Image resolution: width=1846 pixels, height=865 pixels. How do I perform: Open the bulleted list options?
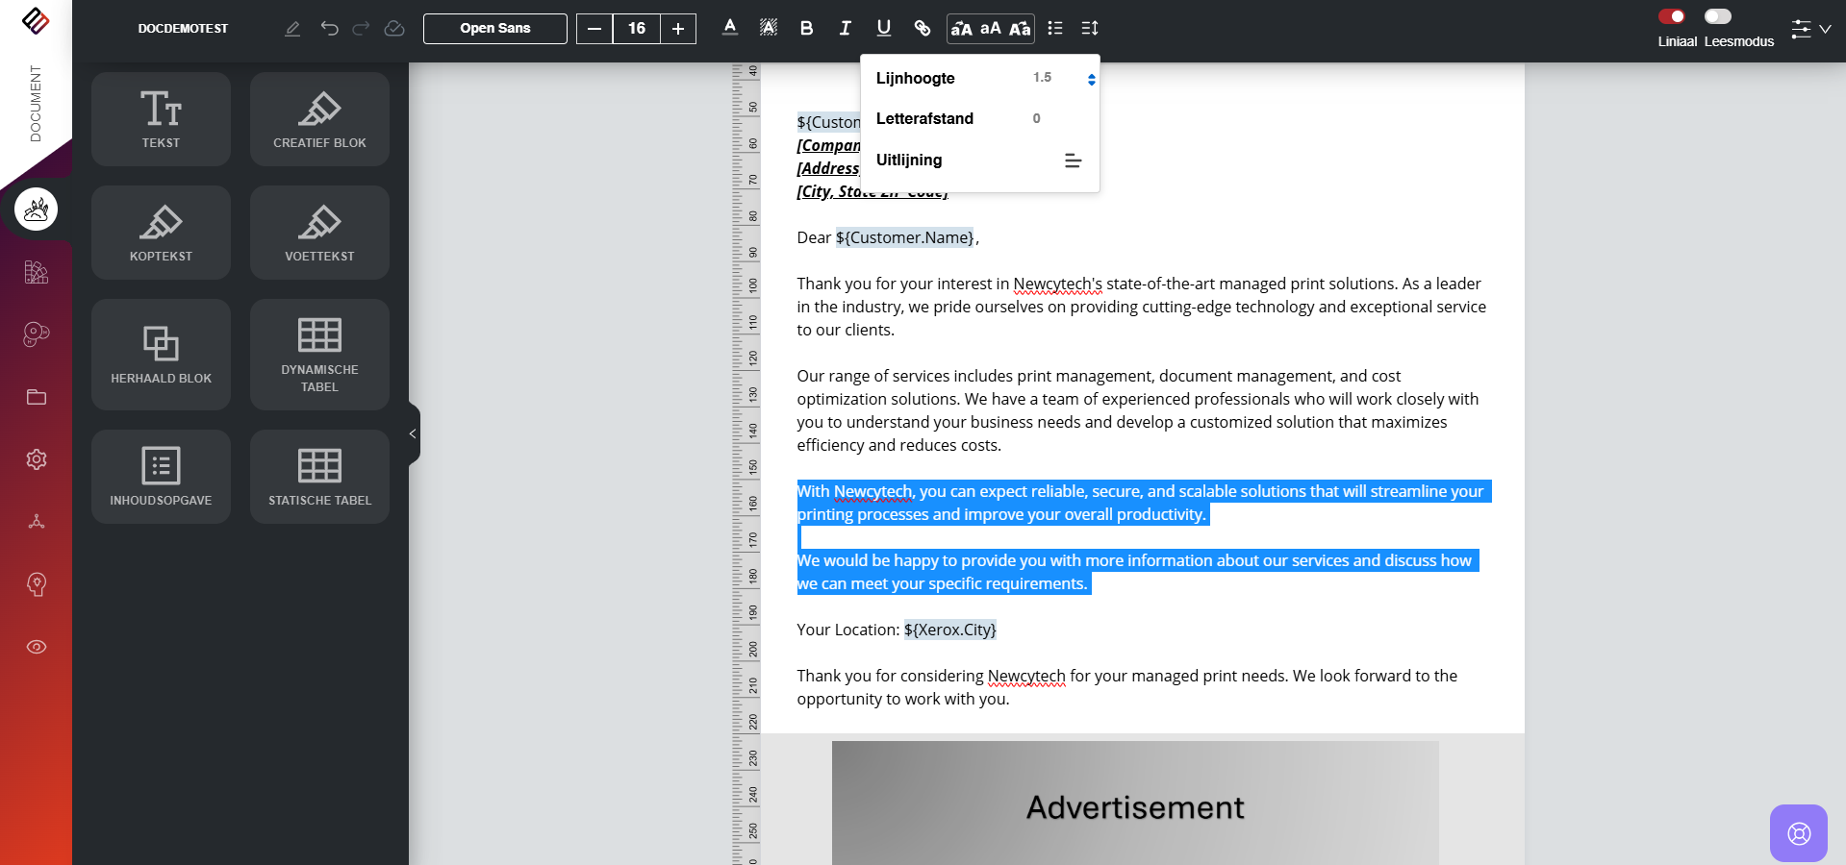tap(1055, 28)
